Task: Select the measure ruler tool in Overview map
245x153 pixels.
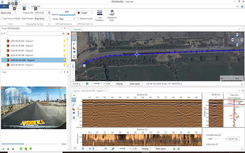Action: 74,48
